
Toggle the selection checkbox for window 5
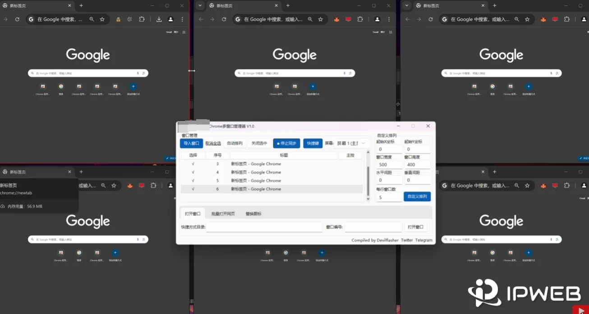tap(193, 180)
